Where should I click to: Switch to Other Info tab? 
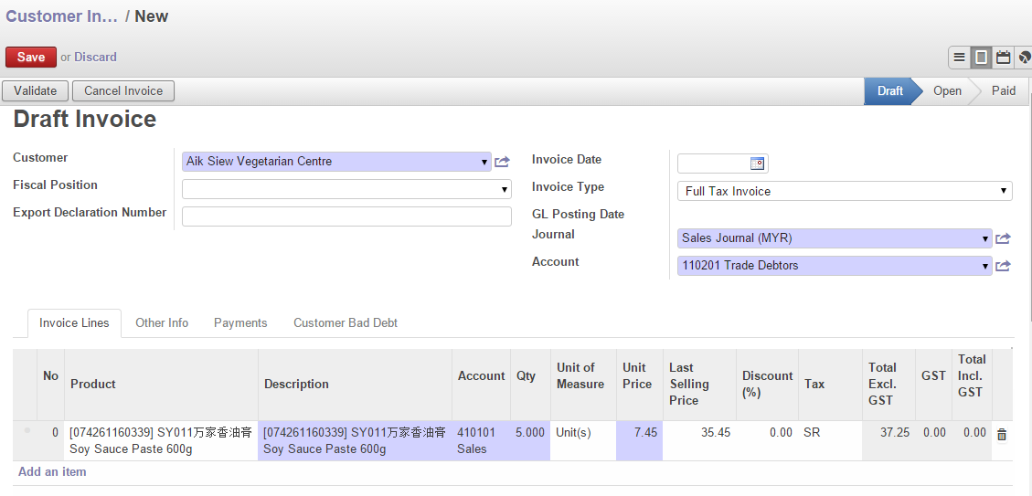pos(162,323)
